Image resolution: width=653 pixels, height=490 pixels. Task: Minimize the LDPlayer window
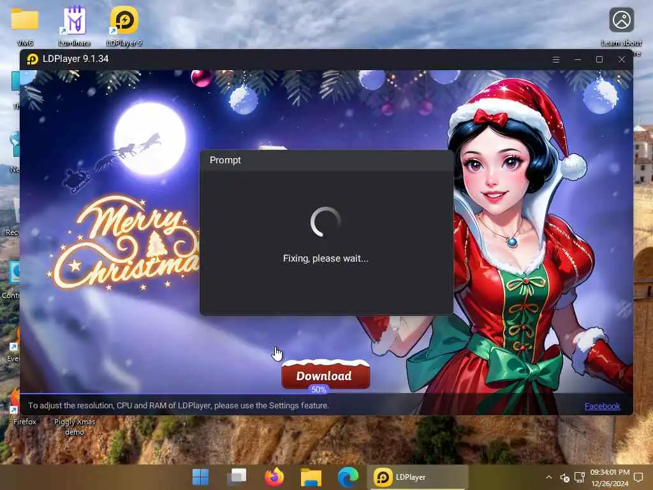pyautogui.click(x=578, y=59)
